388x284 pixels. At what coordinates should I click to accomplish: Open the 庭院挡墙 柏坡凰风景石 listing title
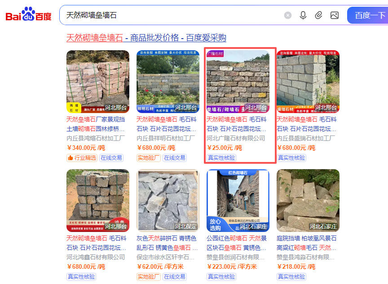point(306,243)
